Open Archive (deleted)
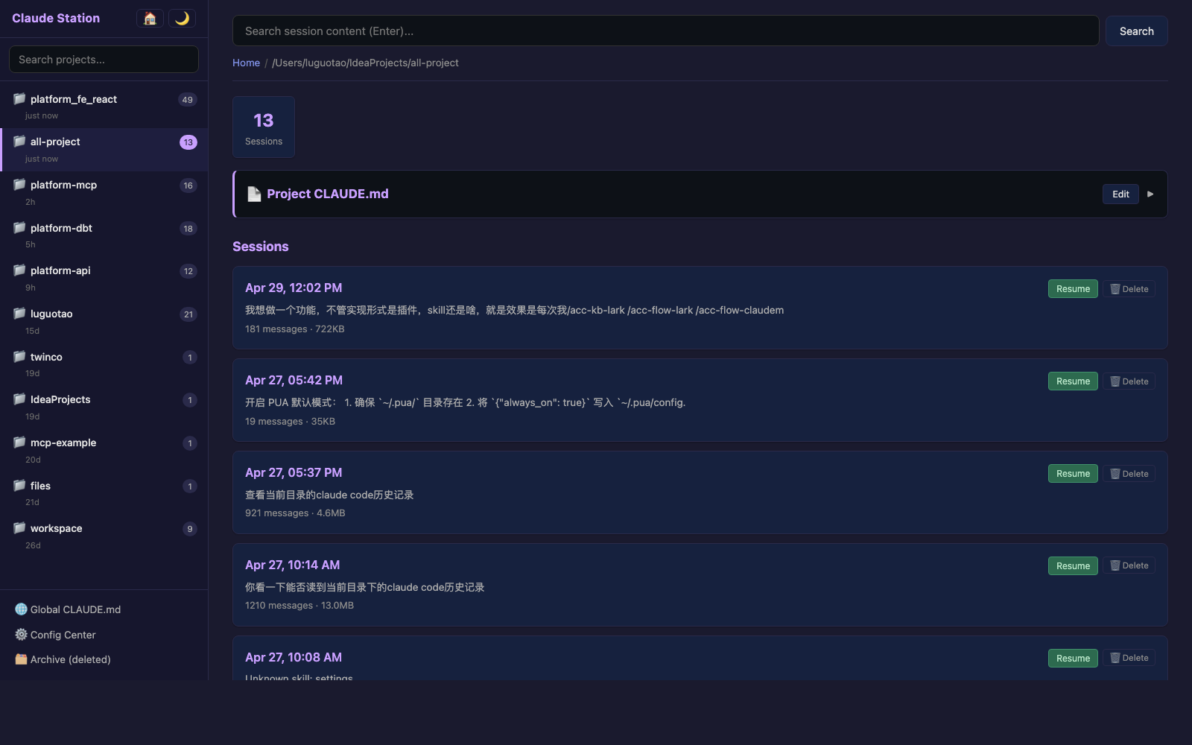1192x745 pixels. coord(104,659)
